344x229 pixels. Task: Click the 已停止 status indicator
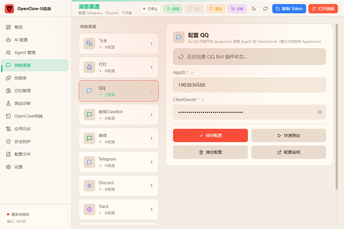(x=150, y=9)
